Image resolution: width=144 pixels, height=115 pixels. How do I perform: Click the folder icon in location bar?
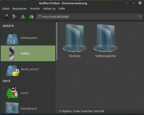point(39,17)
